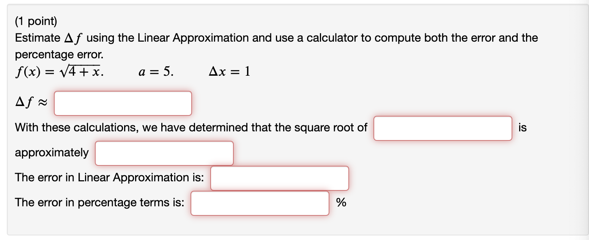Click the 'Δf ≈' label

(x=30, y=101)
